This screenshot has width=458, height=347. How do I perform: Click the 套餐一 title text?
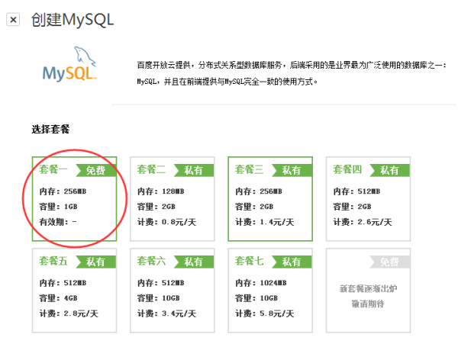tap(53, 169)
